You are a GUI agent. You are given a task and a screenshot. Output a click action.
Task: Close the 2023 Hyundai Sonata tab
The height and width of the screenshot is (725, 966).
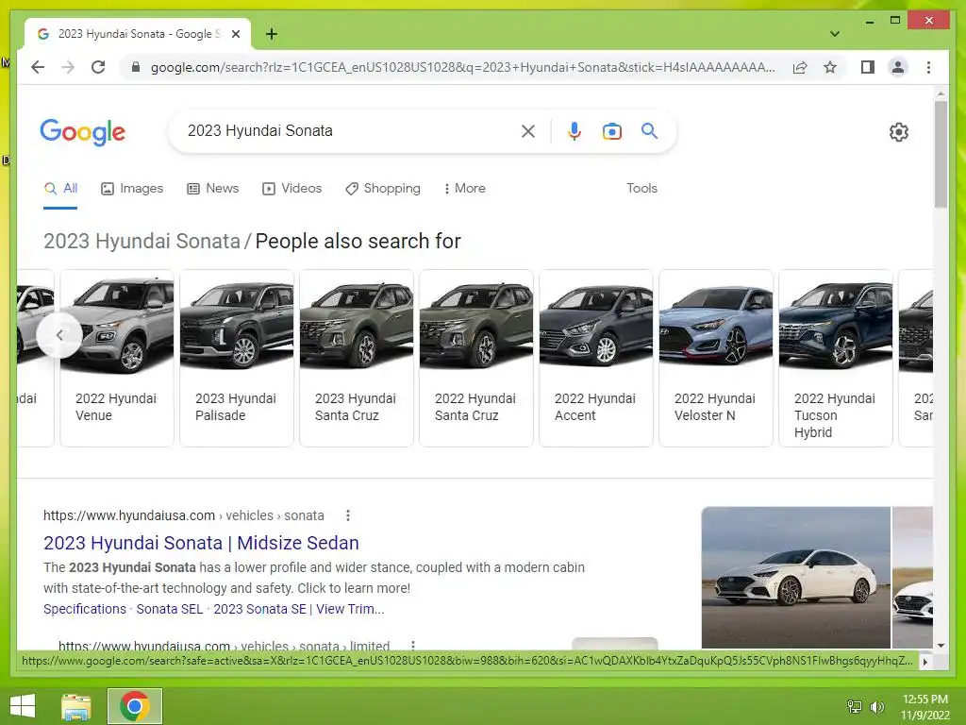235,34
